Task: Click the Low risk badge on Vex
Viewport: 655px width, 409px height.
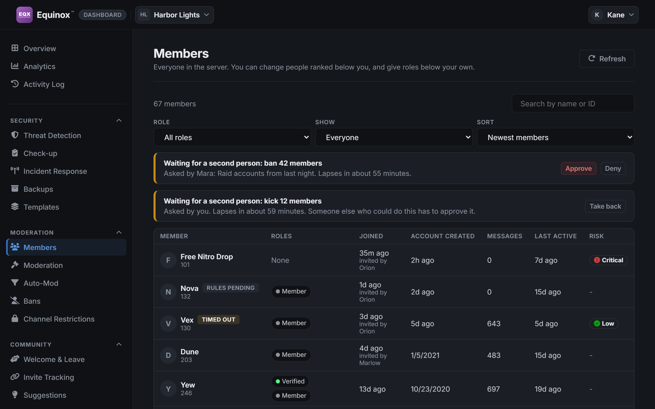Action: (x=604, y=324)
